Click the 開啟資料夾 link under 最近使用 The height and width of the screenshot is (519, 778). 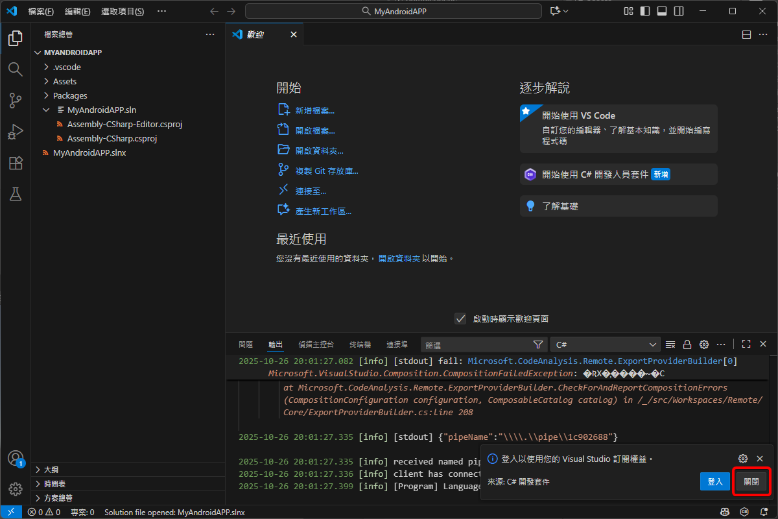click(401, 258)
